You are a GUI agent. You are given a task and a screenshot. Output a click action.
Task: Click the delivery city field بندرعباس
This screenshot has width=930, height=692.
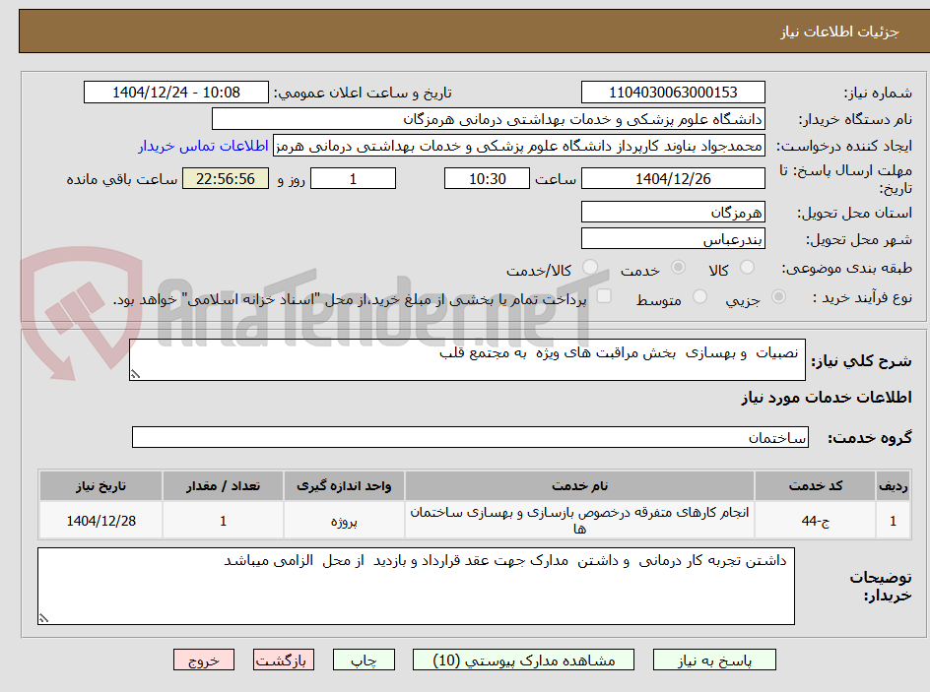click(x=673, y=239)
